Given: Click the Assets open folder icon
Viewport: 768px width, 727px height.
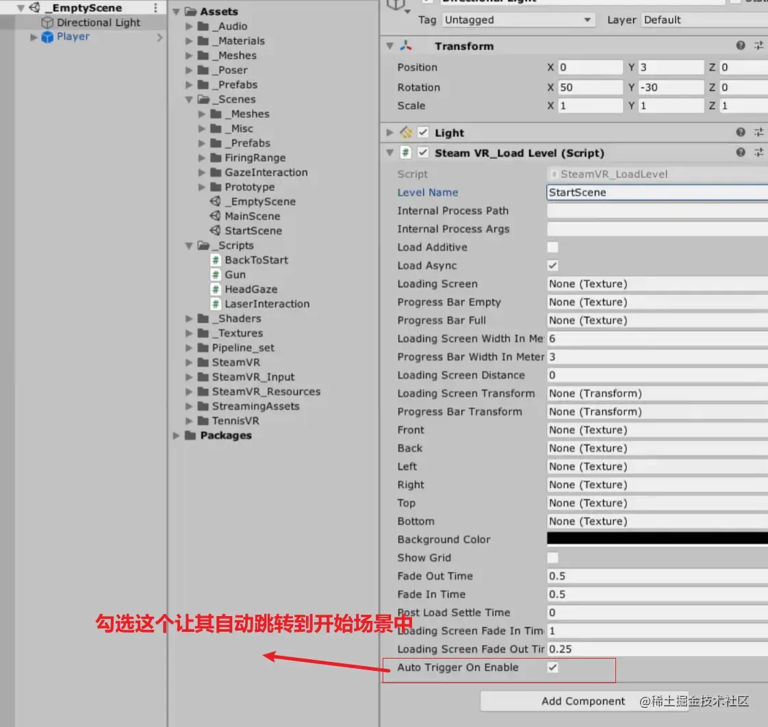Looking at the screenshot, I should [190, 11].
